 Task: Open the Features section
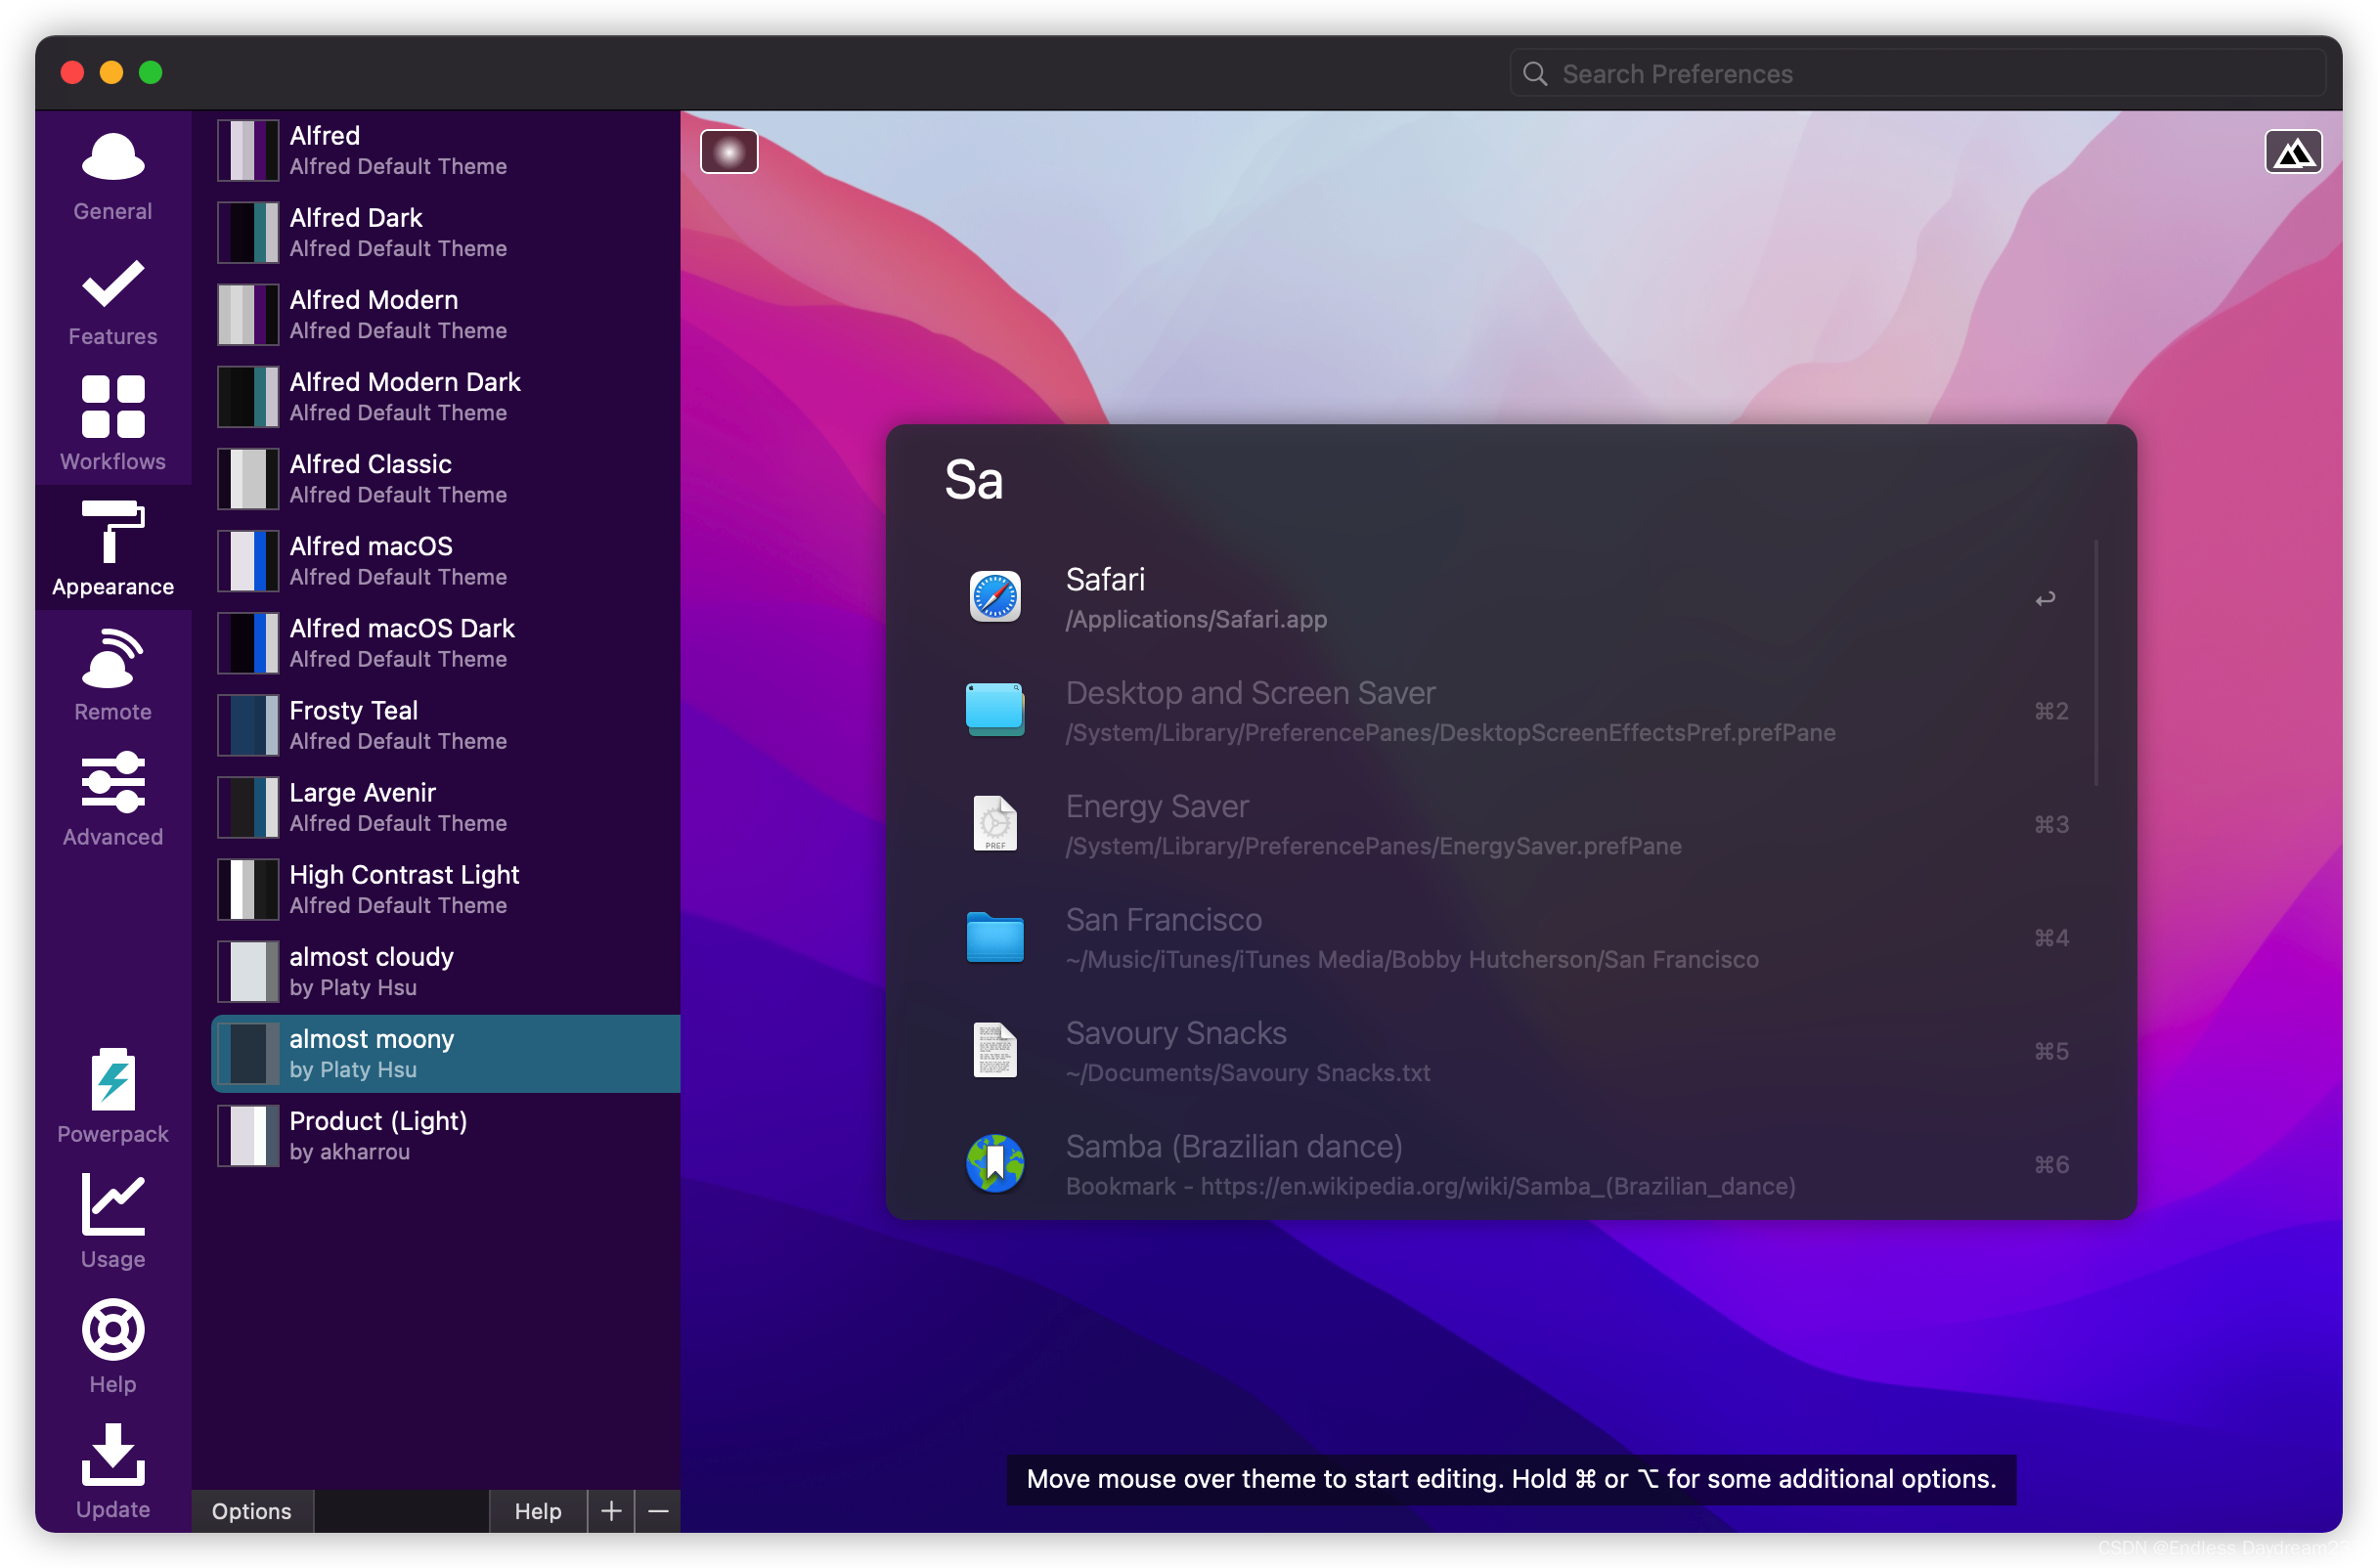tap(112, 301)
